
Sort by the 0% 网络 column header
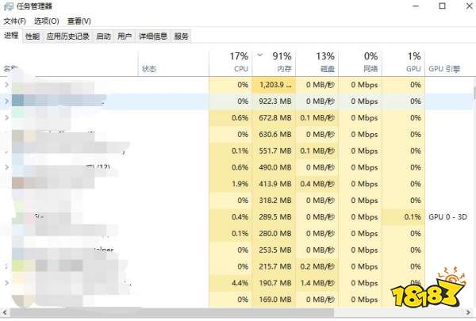point(360,63)
